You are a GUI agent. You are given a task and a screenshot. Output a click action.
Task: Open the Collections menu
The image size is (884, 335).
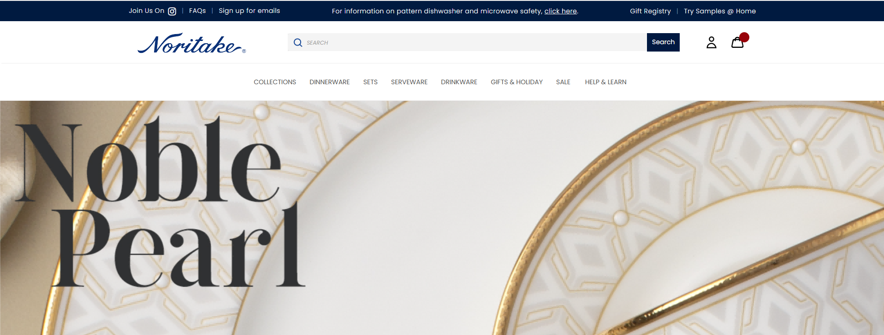[x=275, y=82]
